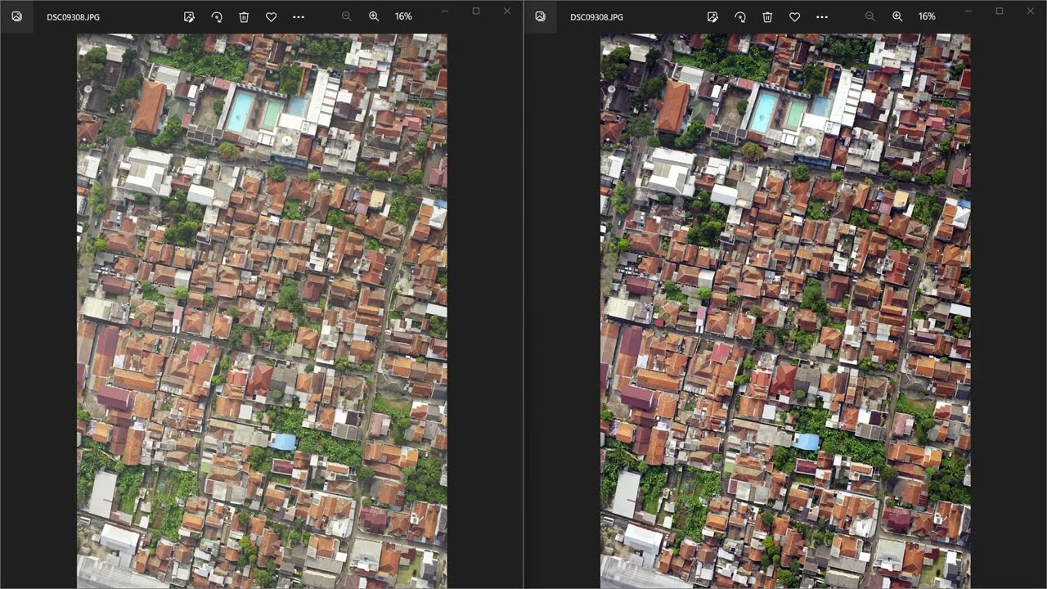Minimize the right Photos window
The width and height of the screenshot is (1047, 589).
click(x=968, y=11)
